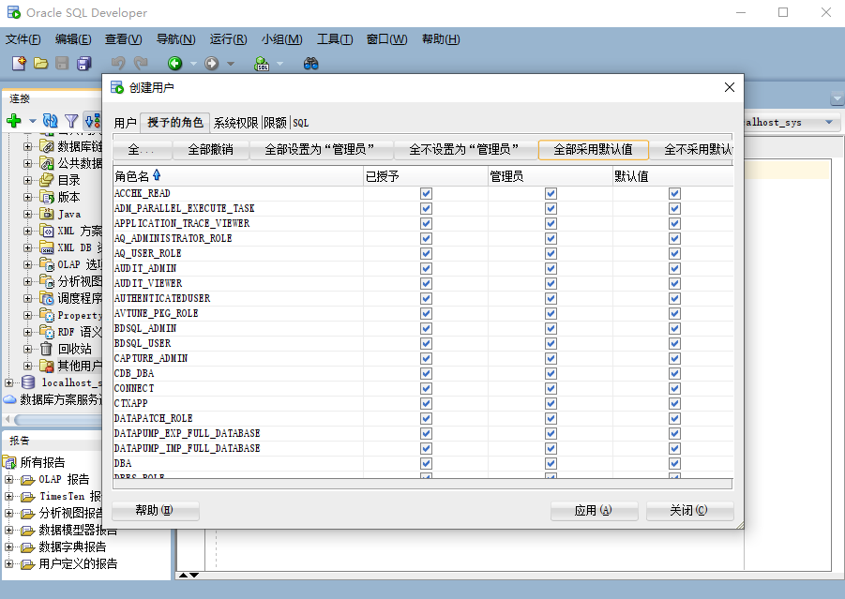The width and height of the screenshot is (845, 599).
Task: Open the 工具(T) menu
Action: tap(335, 39)
